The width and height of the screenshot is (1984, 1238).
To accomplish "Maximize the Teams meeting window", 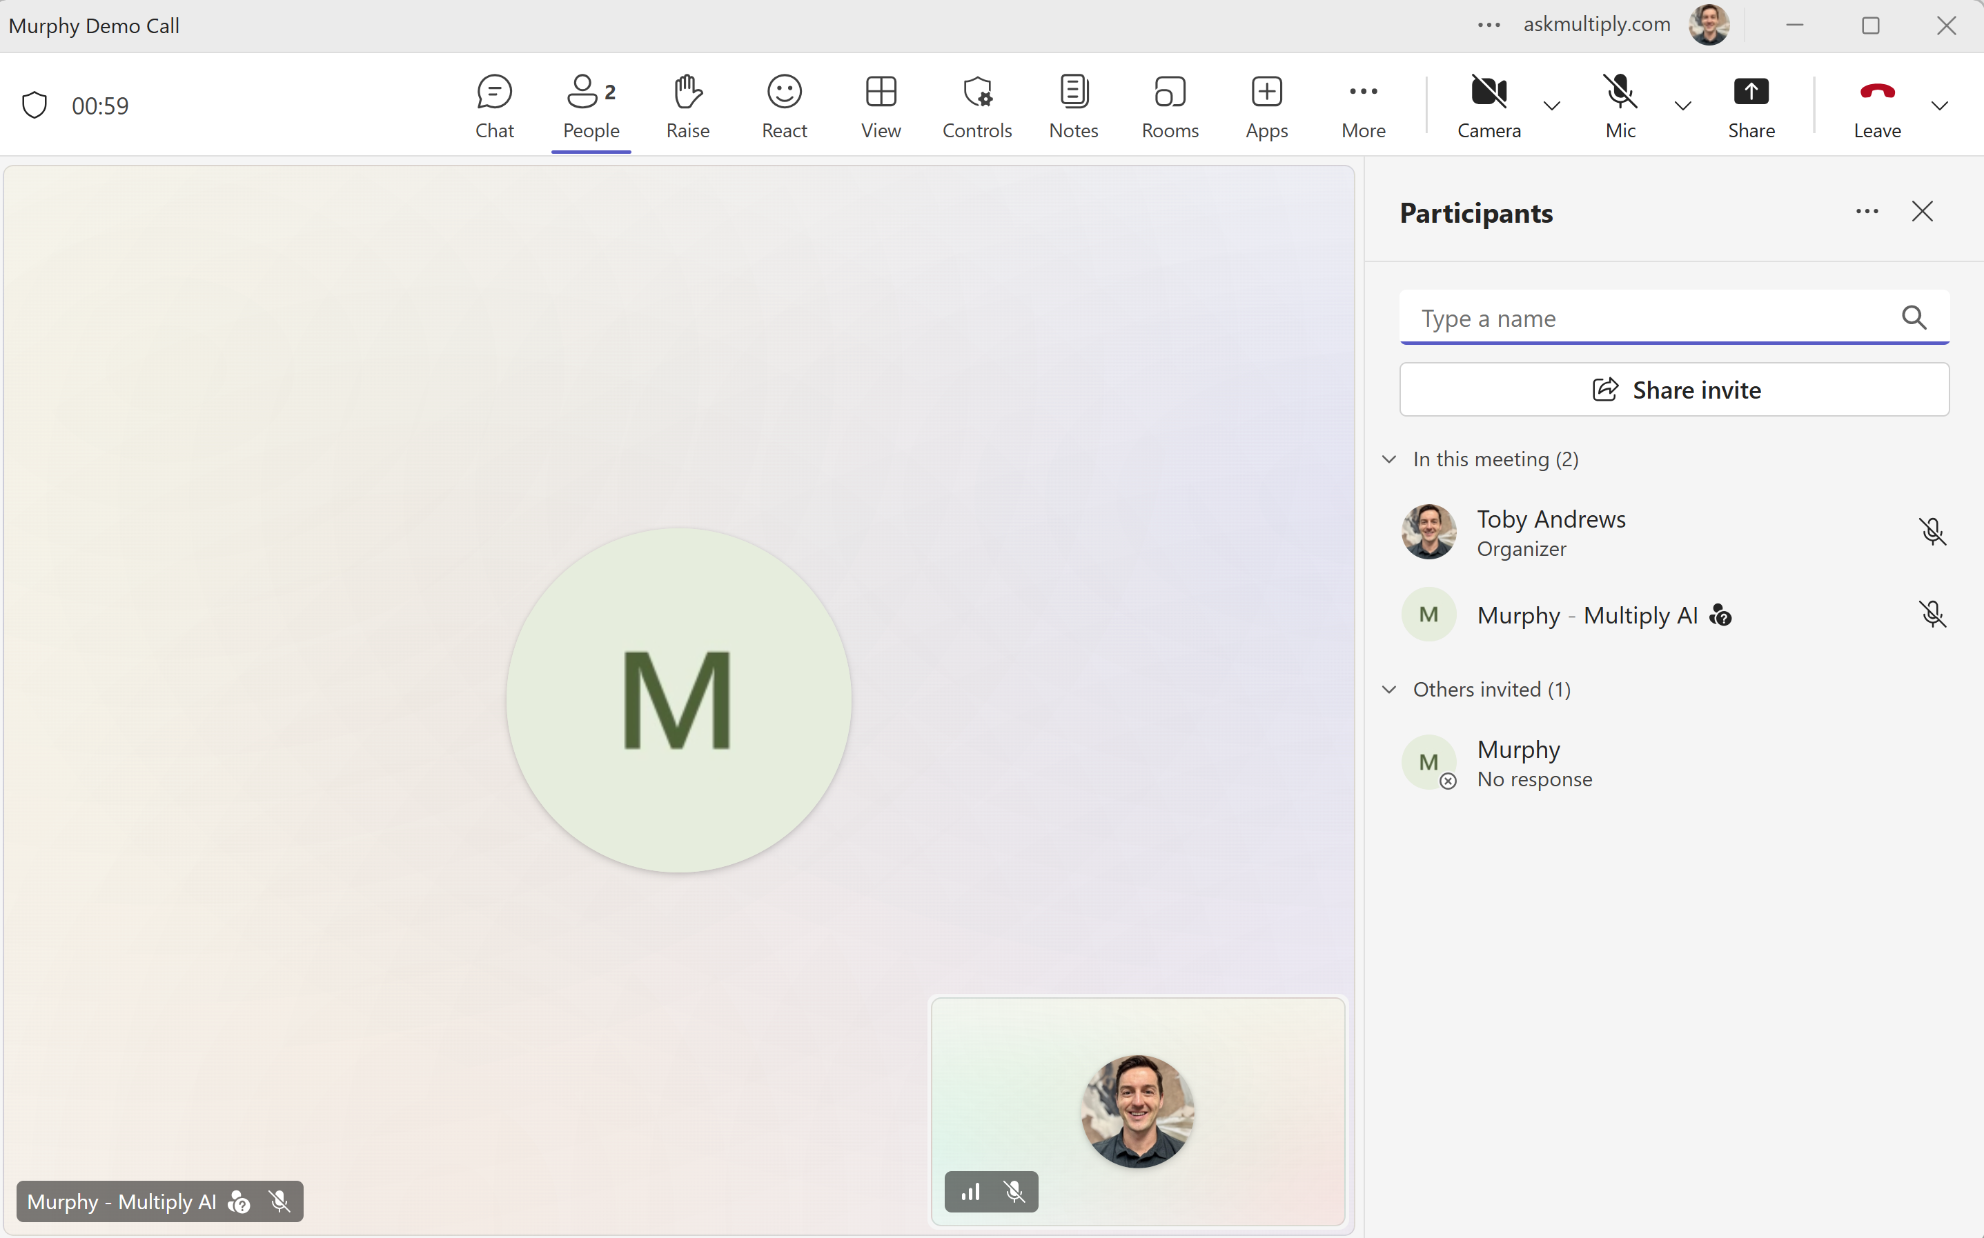I will coord(1870,26).
